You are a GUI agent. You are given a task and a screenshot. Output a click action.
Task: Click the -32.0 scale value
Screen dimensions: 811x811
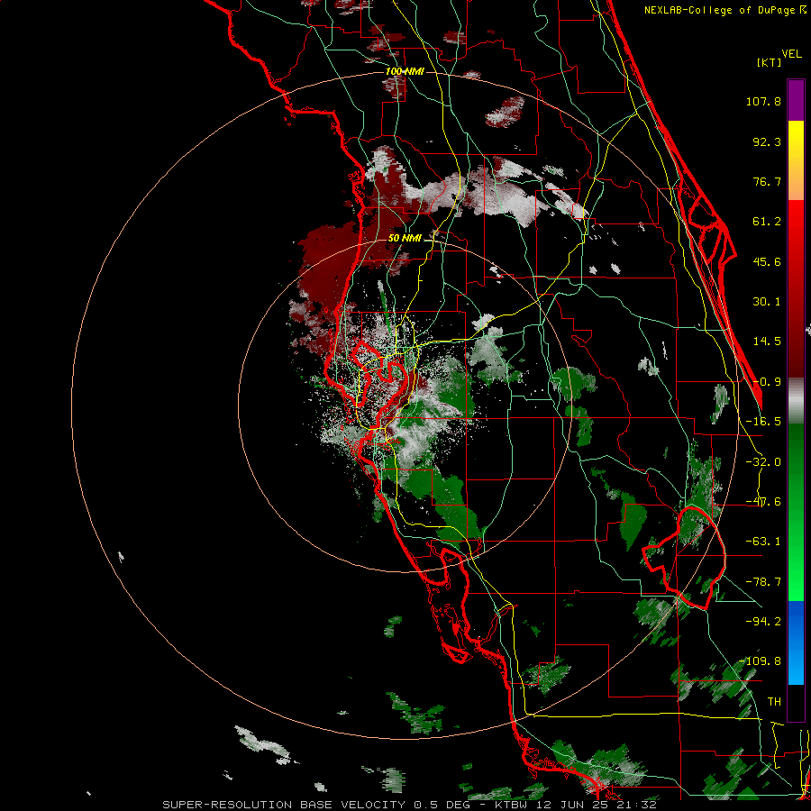763,462
